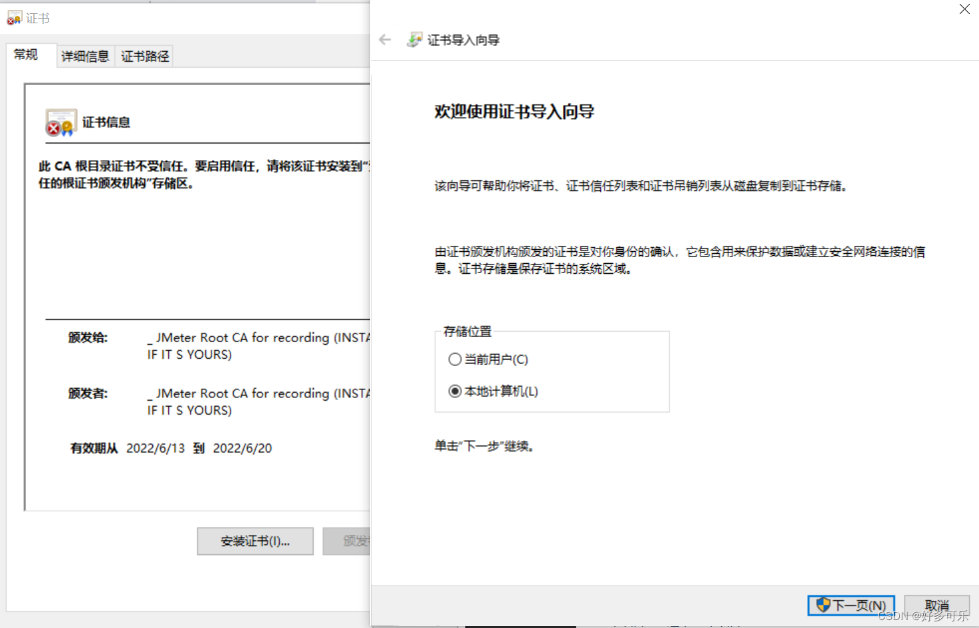Image resolution: width=979 pixels, height=628 pixels.
Task: Close the import wizard with the X
Action: coord(964,9)
